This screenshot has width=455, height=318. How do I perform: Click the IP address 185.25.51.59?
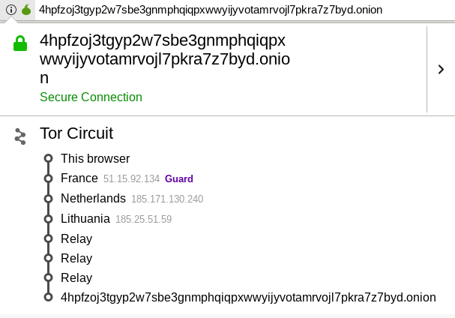[x=144, y=219]
